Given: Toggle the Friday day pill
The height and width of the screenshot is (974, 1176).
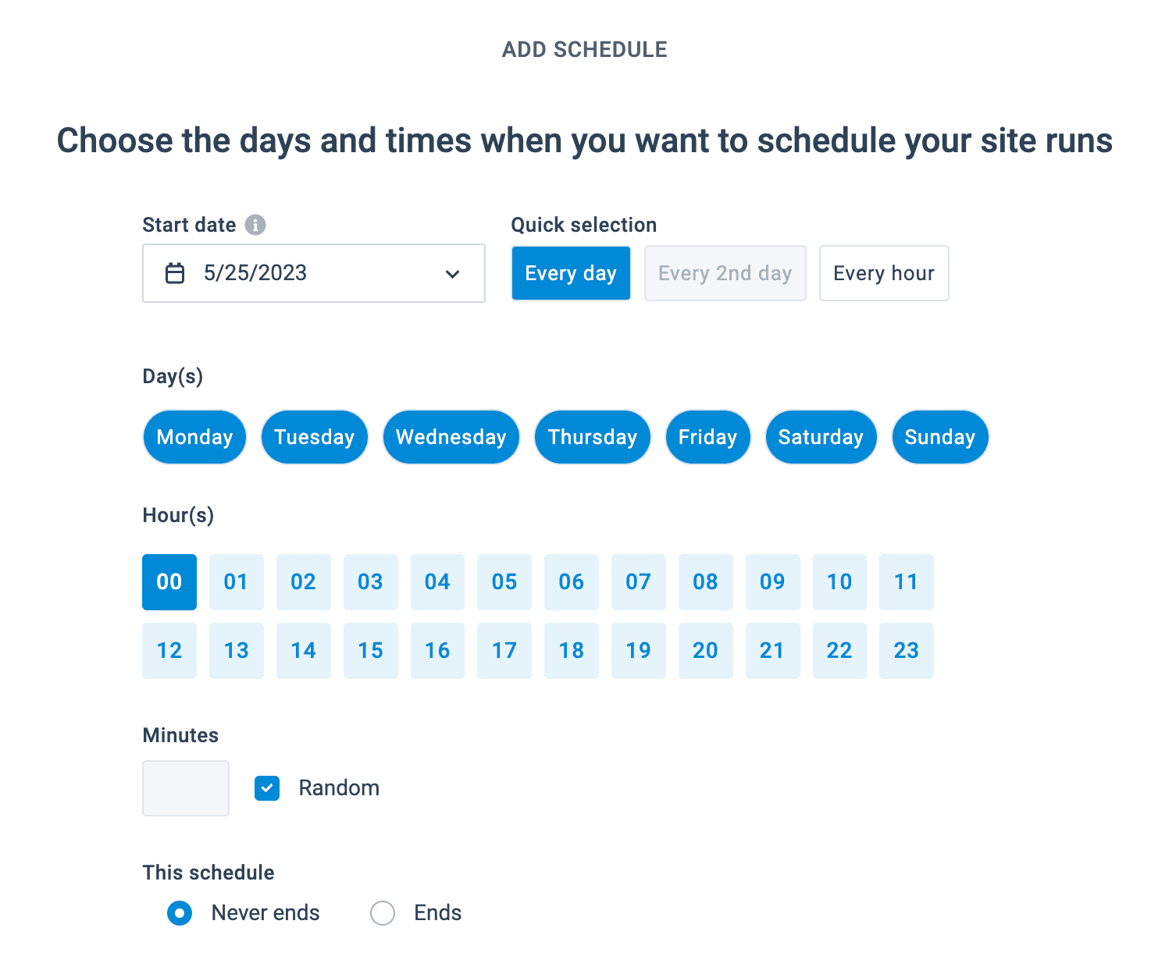Looking at the screenshot, I should [x=707, y=437].
